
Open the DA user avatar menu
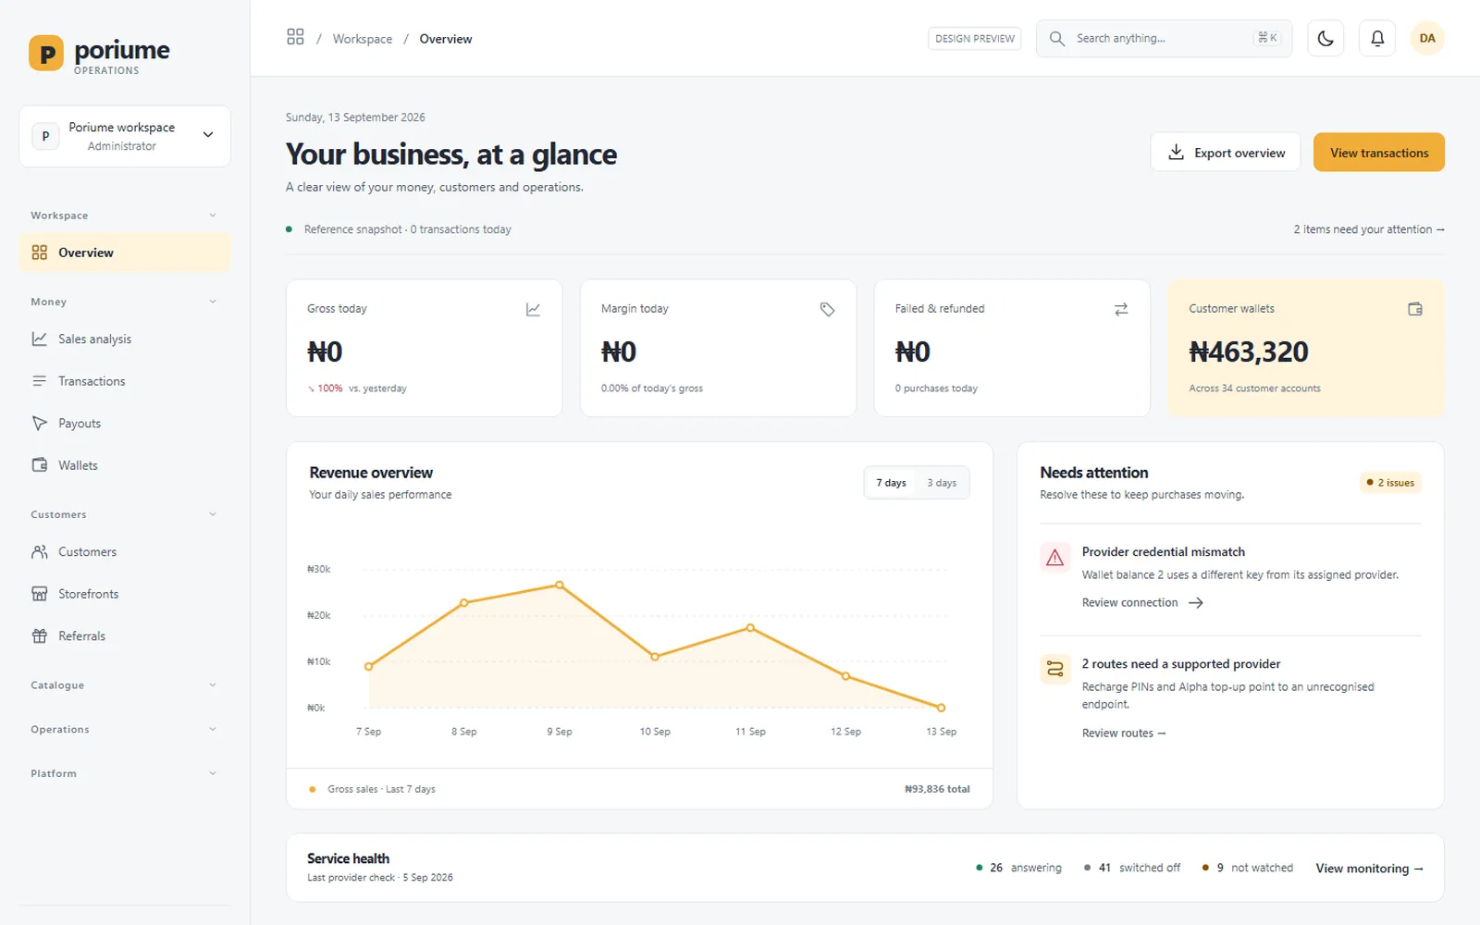[x=1427, y=38]
